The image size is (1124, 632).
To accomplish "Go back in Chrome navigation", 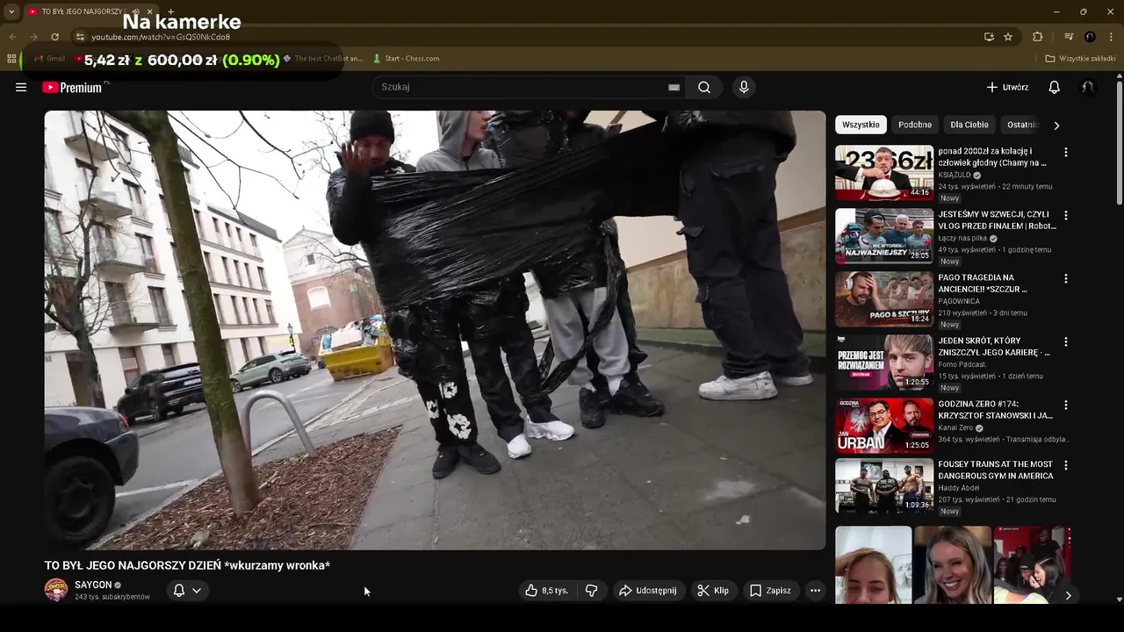I will (13, 37).
